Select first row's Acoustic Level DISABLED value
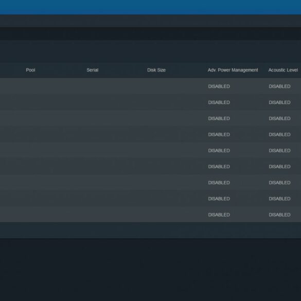 [279, 86]
